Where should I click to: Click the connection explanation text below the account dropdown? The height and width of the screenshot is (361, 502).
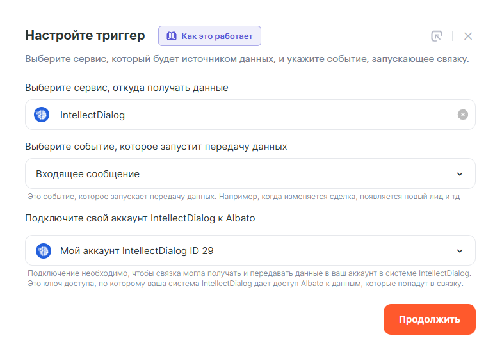coord(245,278)
